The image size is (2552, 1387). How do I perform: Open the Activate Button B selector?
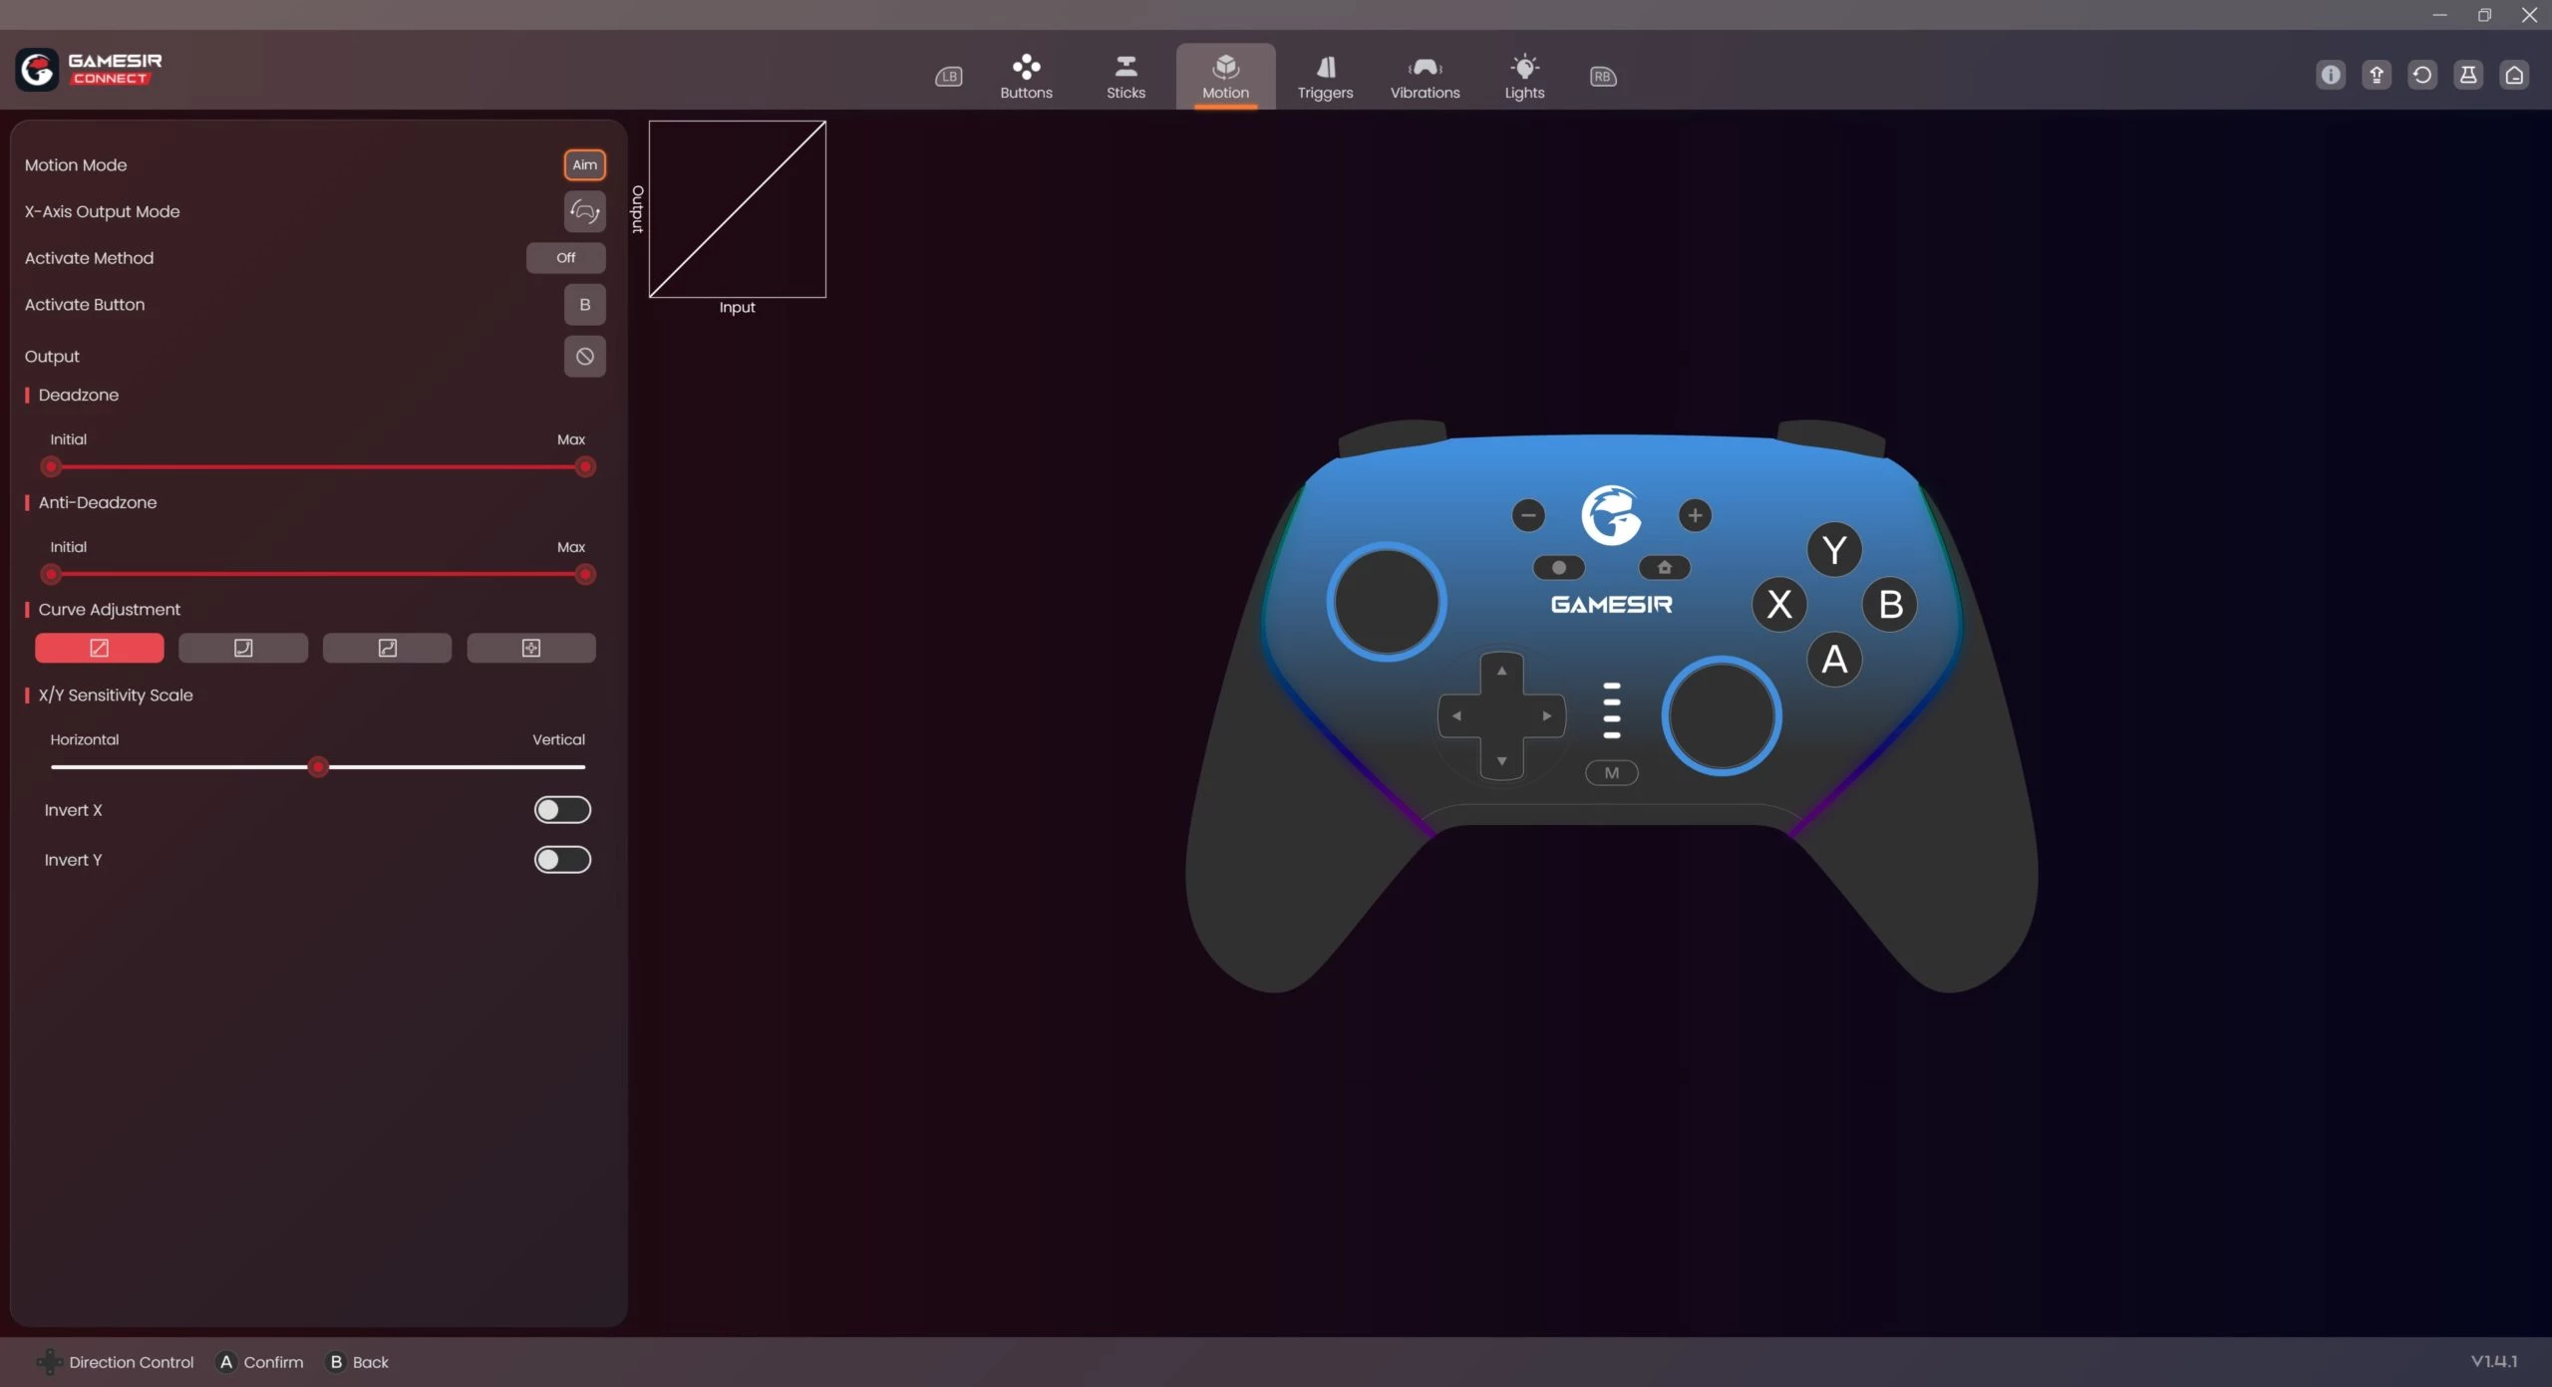[x=584, y=305]
